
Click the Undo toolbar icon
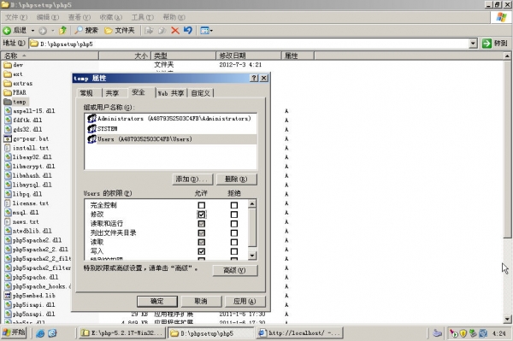point(188,31)
